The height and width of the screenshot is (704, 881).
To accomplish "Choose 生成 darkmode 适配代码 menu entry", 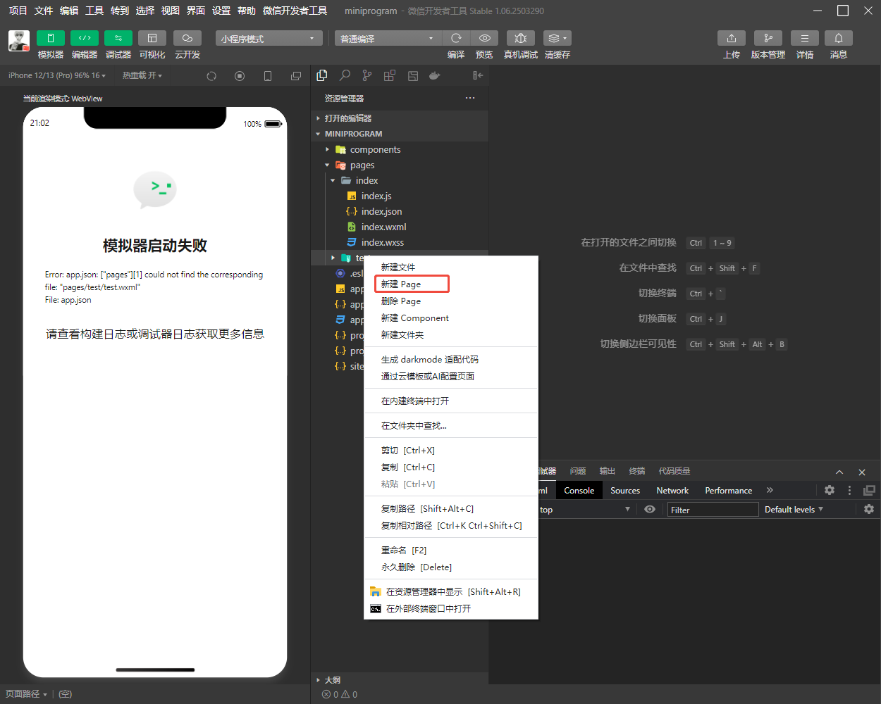I will (451, 359).
